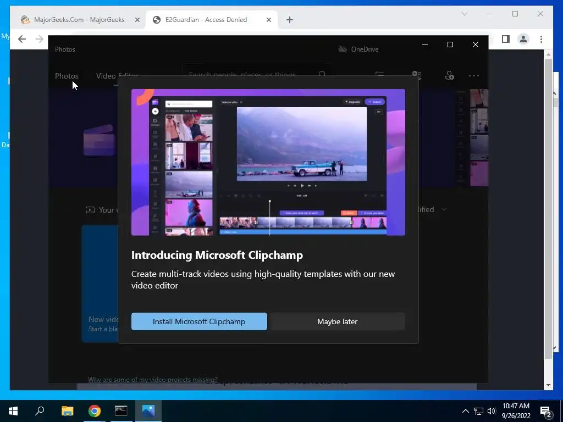
Task: Open the volume tray icon
Action: point(492,411)
